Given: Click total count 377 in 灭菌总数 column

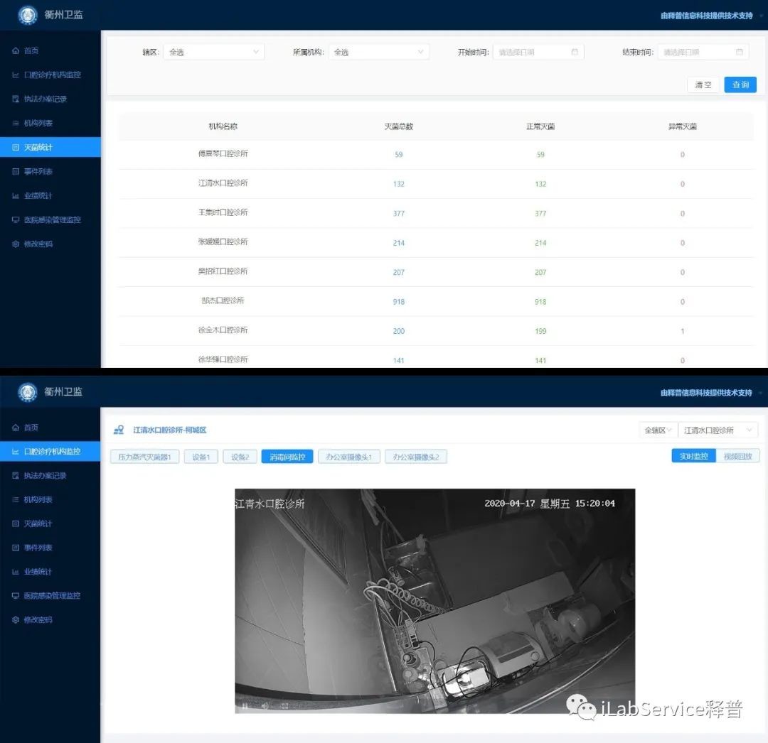Looking at the screenshot, I should tap(399, 214).
